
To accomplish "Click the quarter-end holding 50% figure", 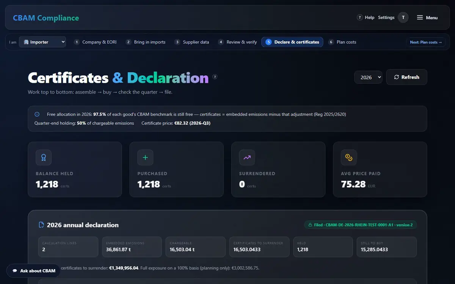I will coord(81,123).
